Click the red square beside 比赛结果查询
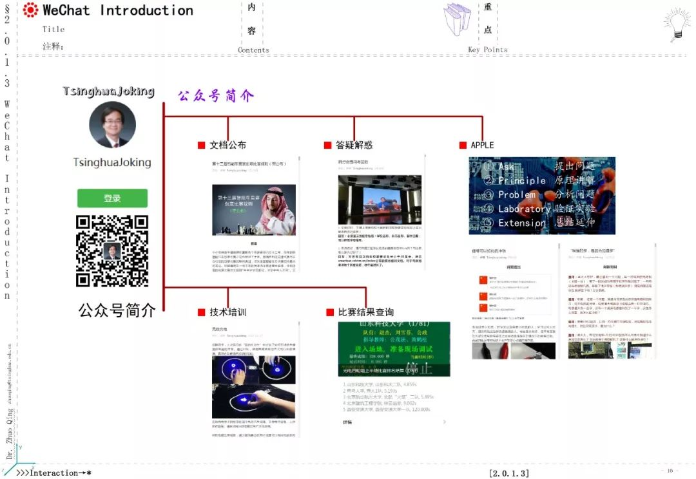Screen dimensions: 696x479 click(330, 312)
